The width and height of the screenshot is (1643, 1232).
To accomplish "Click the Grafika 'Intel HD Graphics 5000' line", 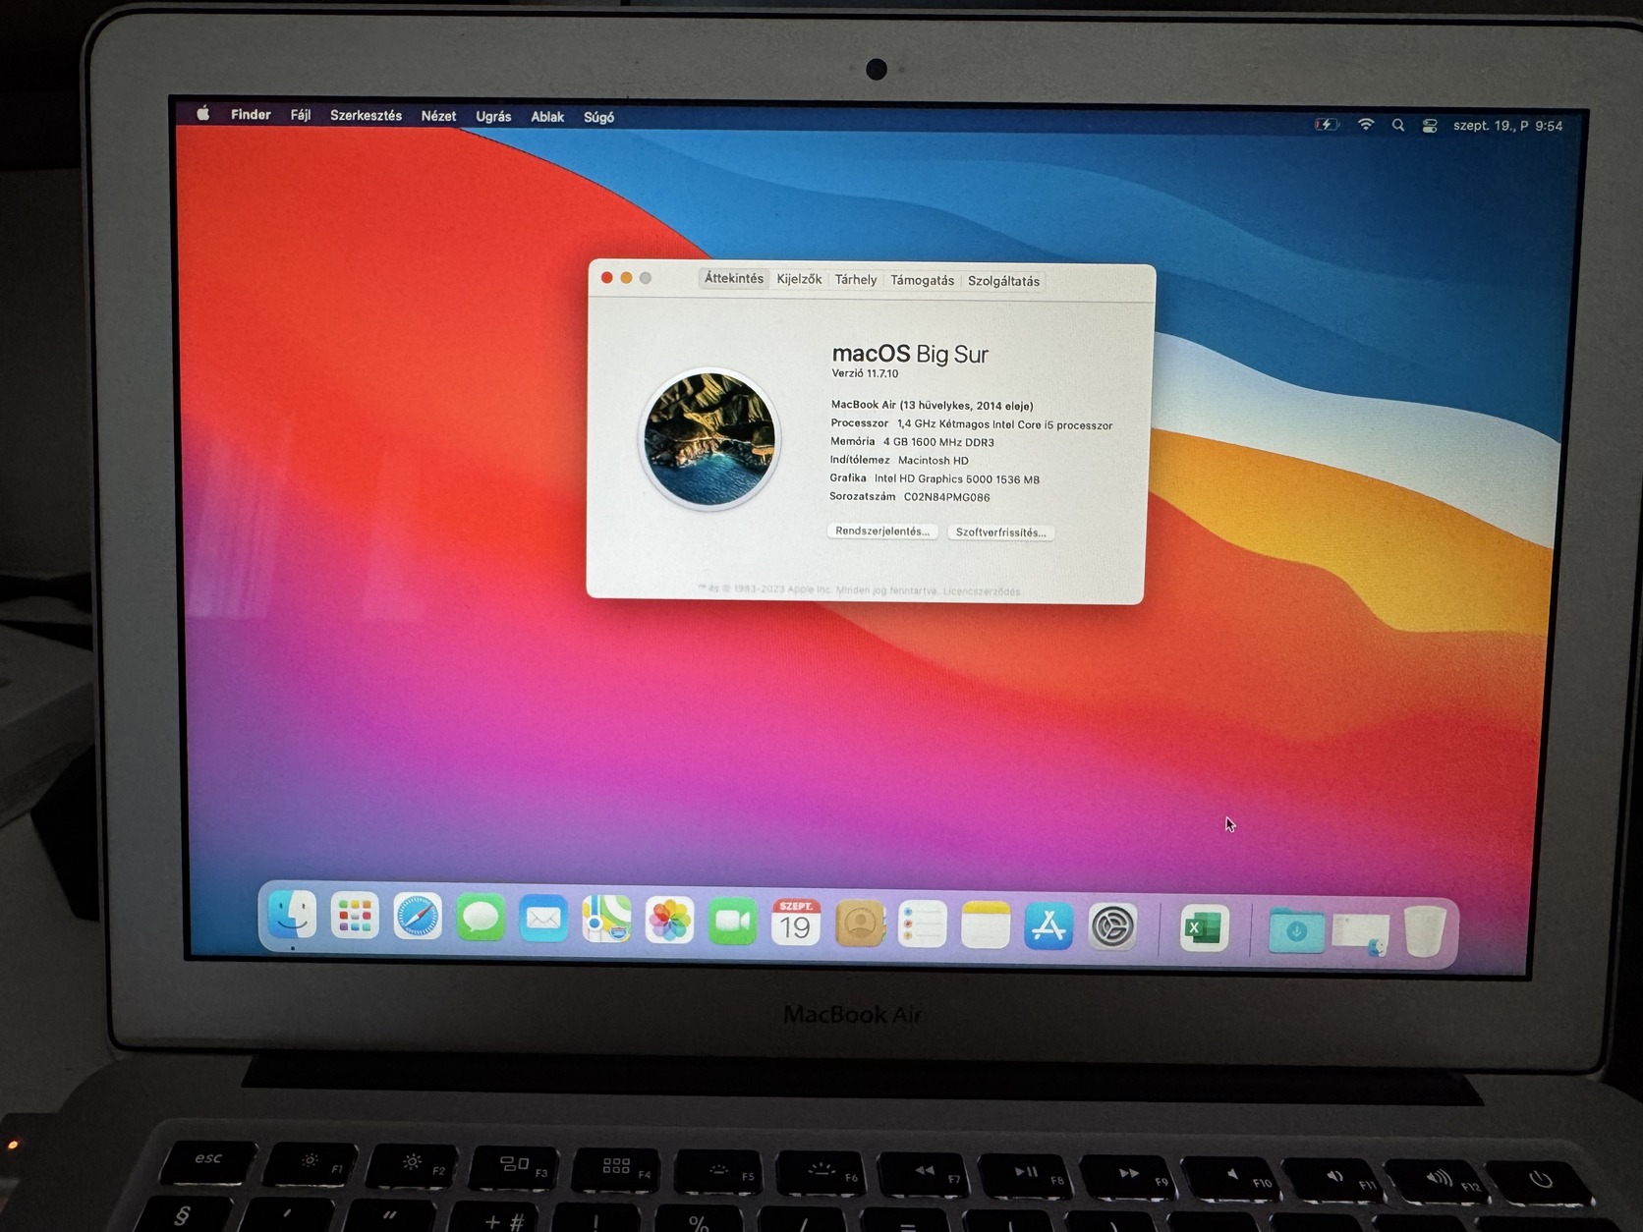I will tap(935, 478).
